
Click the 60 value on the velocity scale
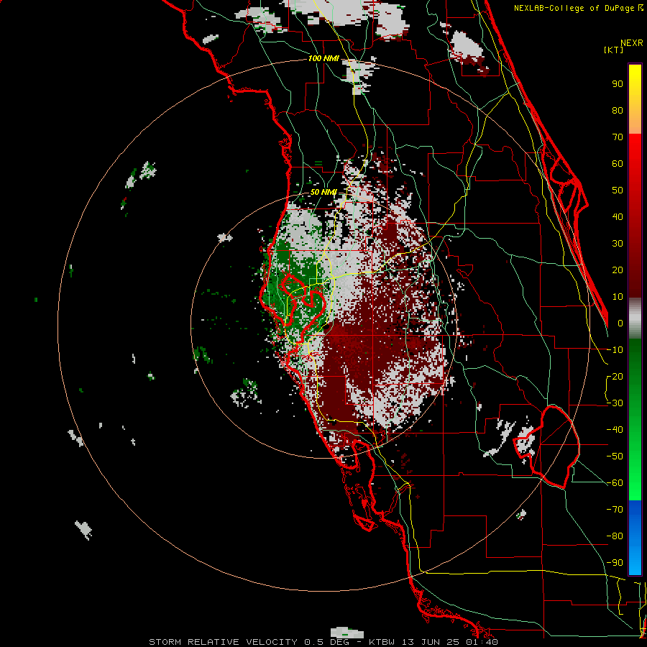click(x=618, y=164)
